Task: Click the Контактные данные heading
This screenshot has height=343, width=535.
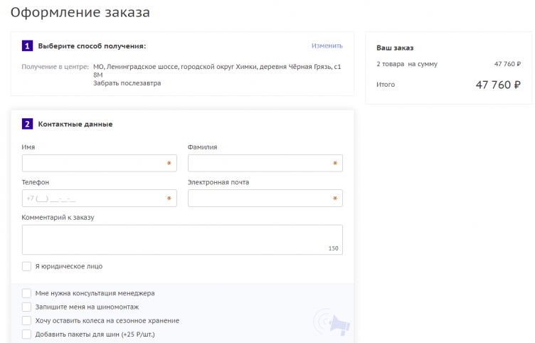Action: point(75,125)
